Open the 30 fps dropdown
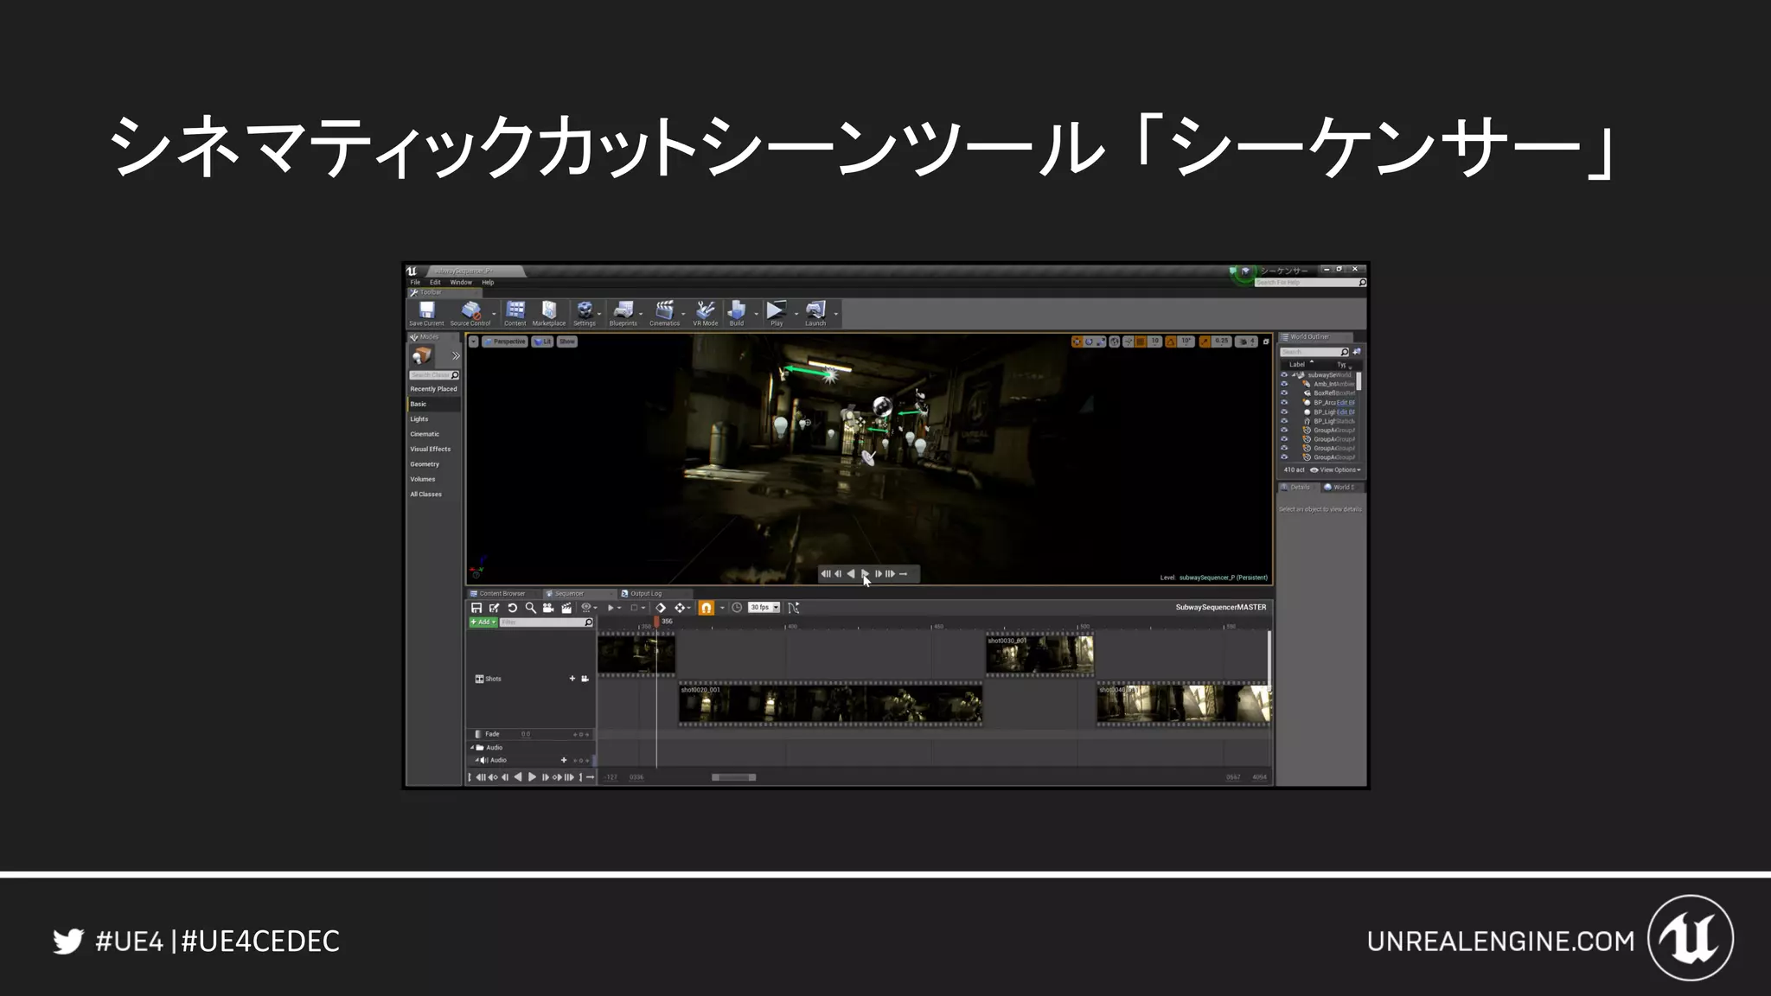1771x996 pixels. pyautogui.click(x=764, y=608)
